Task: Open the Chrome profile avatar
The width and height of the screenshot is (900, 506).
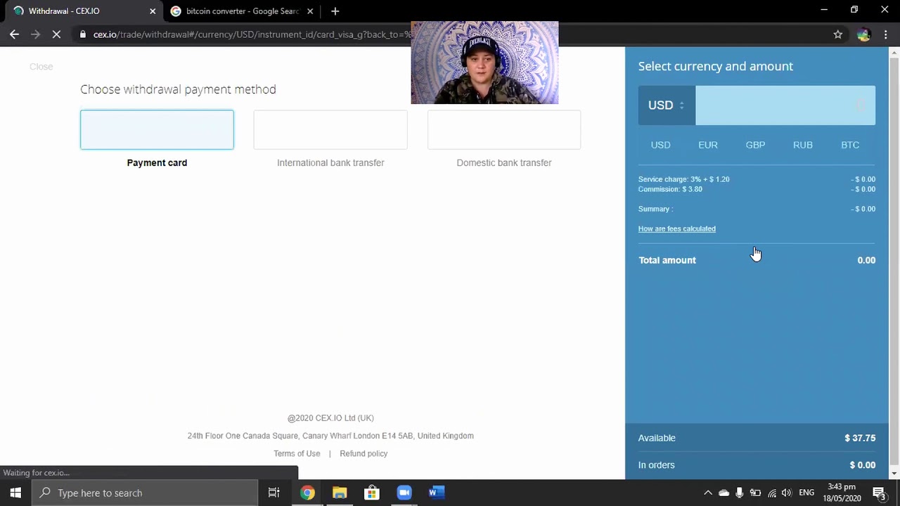Action: point(863,34)
